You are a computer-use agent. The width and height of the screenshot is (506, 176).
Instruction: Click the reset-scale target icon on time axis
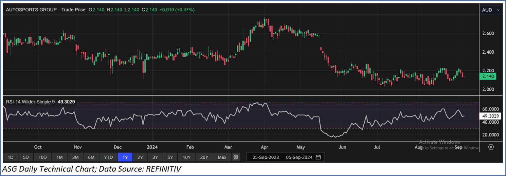click(491, 147)
